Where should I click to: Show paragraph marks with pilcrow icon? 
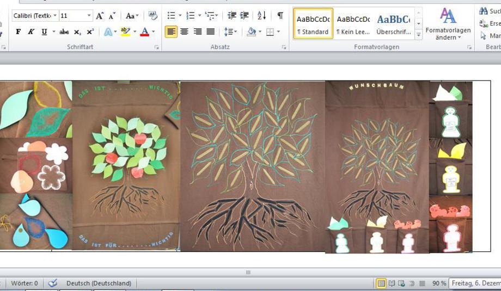[280, 16]
